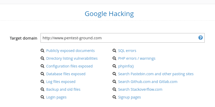Search Pastebin.com and other pasting sites
215x107 pixels.
pos(156,74)
